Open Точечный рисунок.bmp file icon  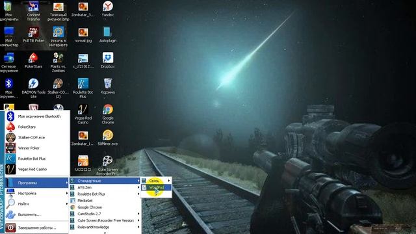(x=58, y=11)
